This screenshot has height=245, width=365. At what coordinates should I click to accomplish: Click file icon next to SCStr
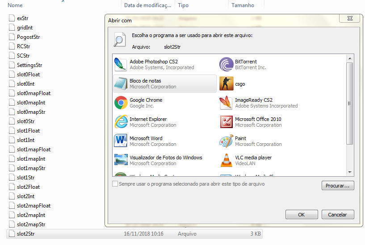coord(12,55)
